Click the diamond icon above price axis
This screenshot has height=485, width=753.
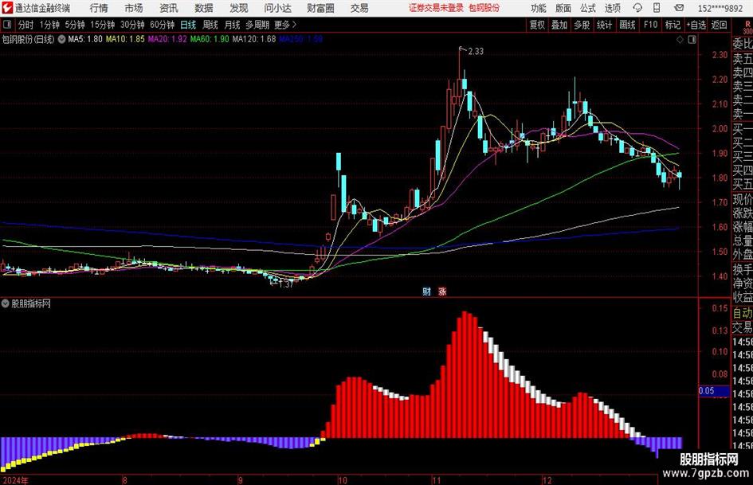click(x=680, y=40)
